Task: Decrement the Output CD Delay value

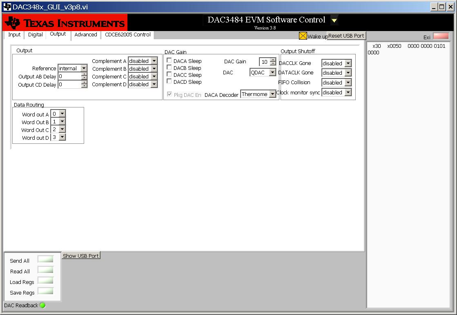Action: click(x=84, y=86)
